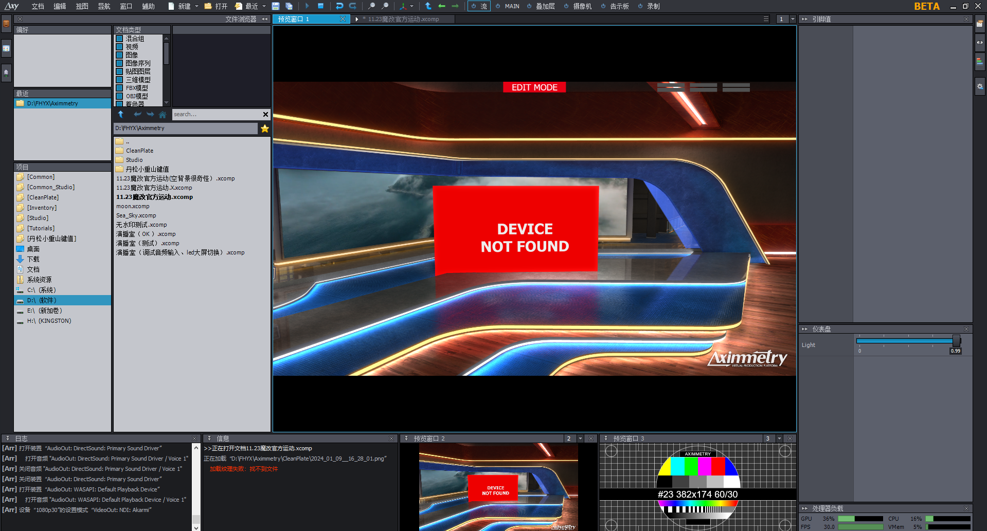Screen dimensions: 987x531
Task: Collapse the 信息 panel expander
Action: coord(209,438)
